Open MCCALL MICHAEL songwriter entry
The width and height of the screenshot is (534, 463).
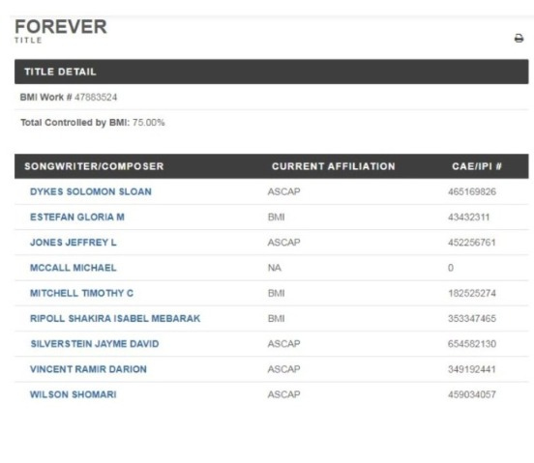coord(74,268)
